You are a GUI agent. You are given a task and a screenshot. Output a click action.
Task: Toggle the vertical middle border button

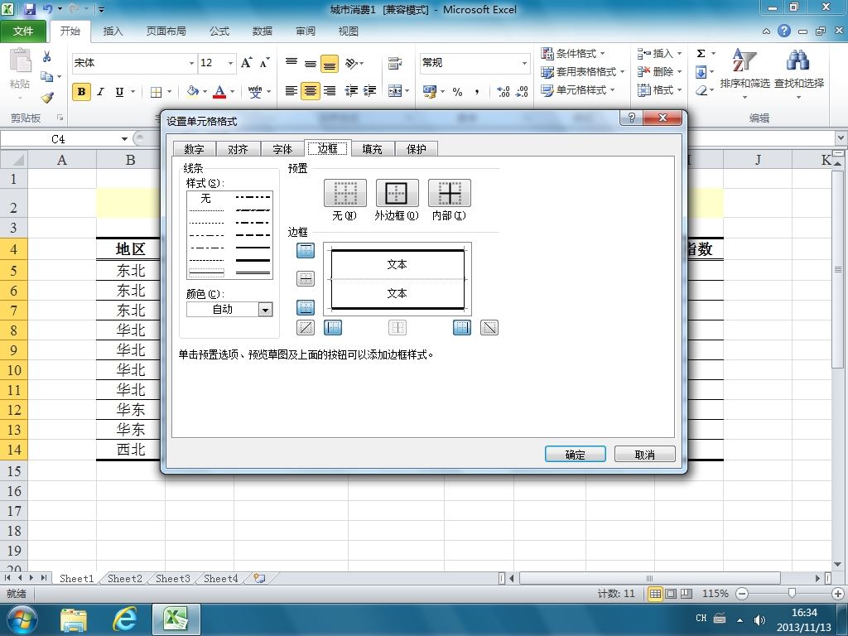coord(397,327)
